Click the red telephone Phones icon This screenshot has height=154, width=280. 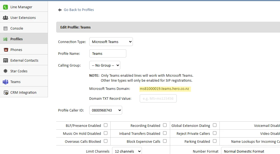6,50
